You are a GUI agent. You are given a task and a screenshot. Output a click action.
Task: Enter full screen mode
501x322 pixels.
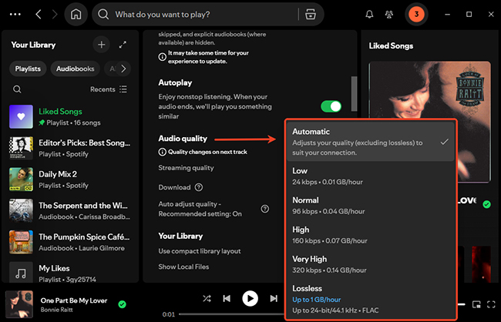click(491, 304)
